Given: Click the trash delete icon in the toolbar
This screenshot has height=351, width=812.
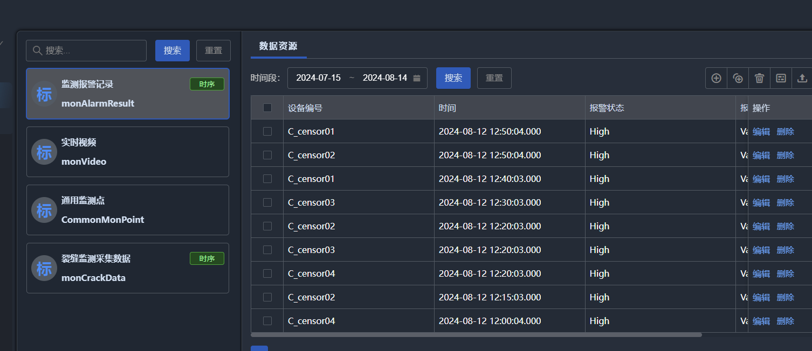Looking at the screenshot, I should click(x=759, y=78).
